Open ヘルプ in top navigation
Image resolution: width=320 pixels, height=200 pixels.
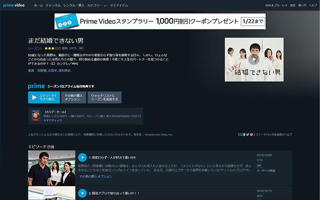coord(313,5)
